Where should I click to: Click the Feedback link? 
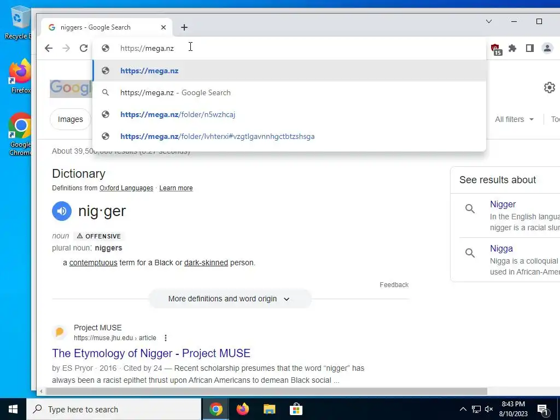click(394, 284)
